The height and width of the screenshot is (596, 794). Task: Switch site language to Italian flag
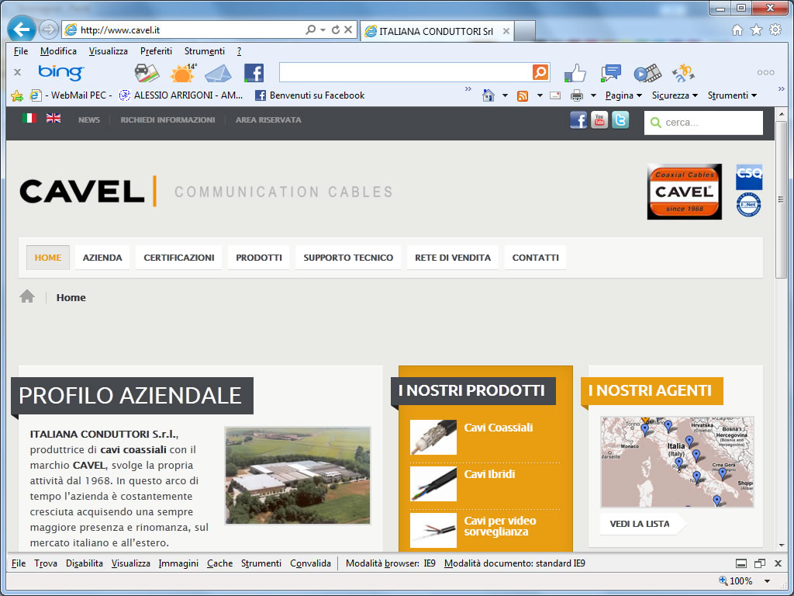29,118
